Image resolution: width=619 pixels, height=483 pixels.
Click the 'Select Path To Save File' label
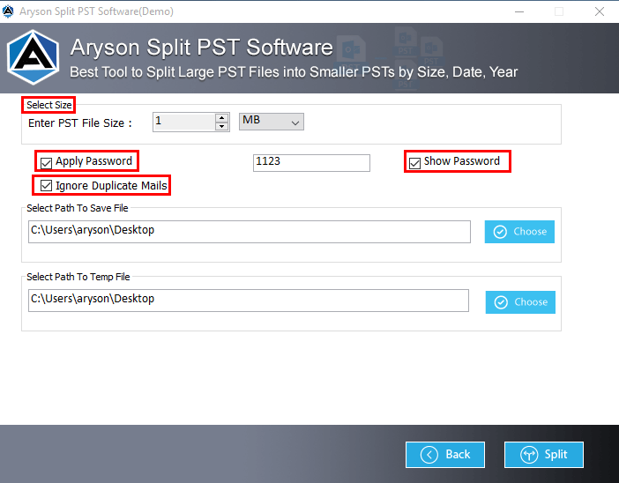78,208
